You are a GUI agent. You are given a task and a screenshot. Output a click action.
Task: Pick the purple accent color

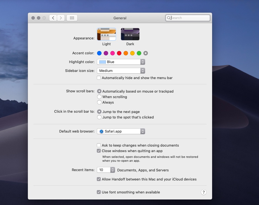106,53
